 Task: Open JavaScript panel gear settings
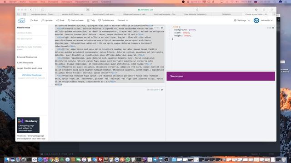[162, 90]
